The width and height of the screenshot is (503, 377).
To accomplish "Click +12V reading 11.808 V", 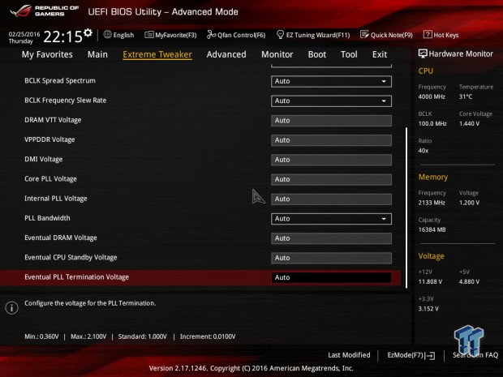I will pos(430,282).
